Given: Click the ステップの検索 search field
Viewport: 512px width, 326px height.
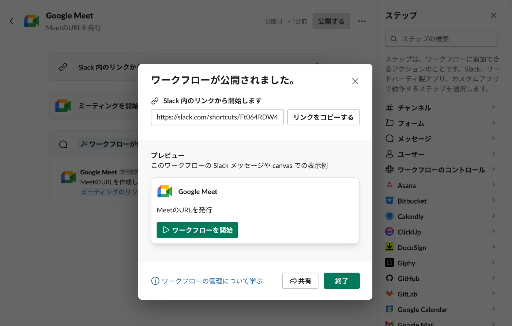Looking at the screenshot, I should point(441,39).
